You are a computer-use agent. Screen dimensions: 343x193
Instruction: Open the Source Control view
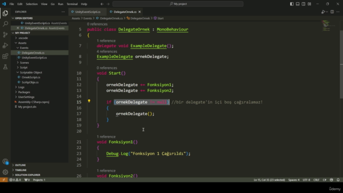pos(5,34)
